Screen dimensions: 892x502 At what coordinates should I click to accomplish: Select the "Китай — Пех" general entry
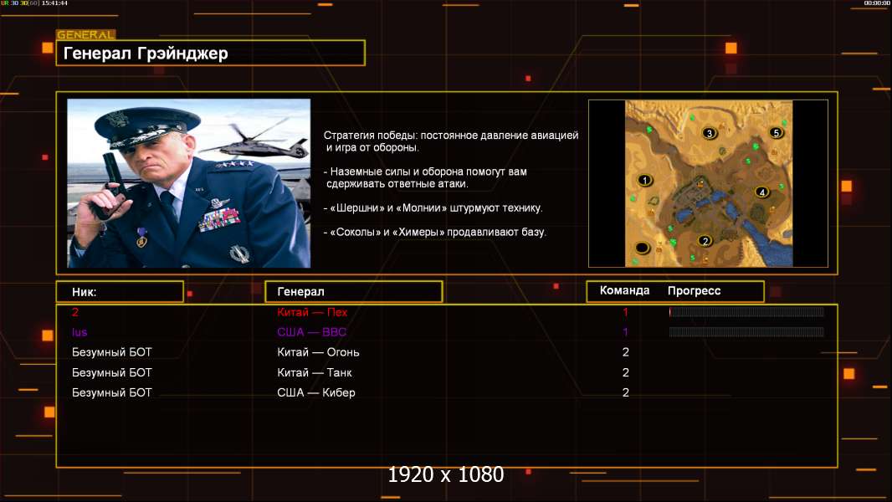312,312
